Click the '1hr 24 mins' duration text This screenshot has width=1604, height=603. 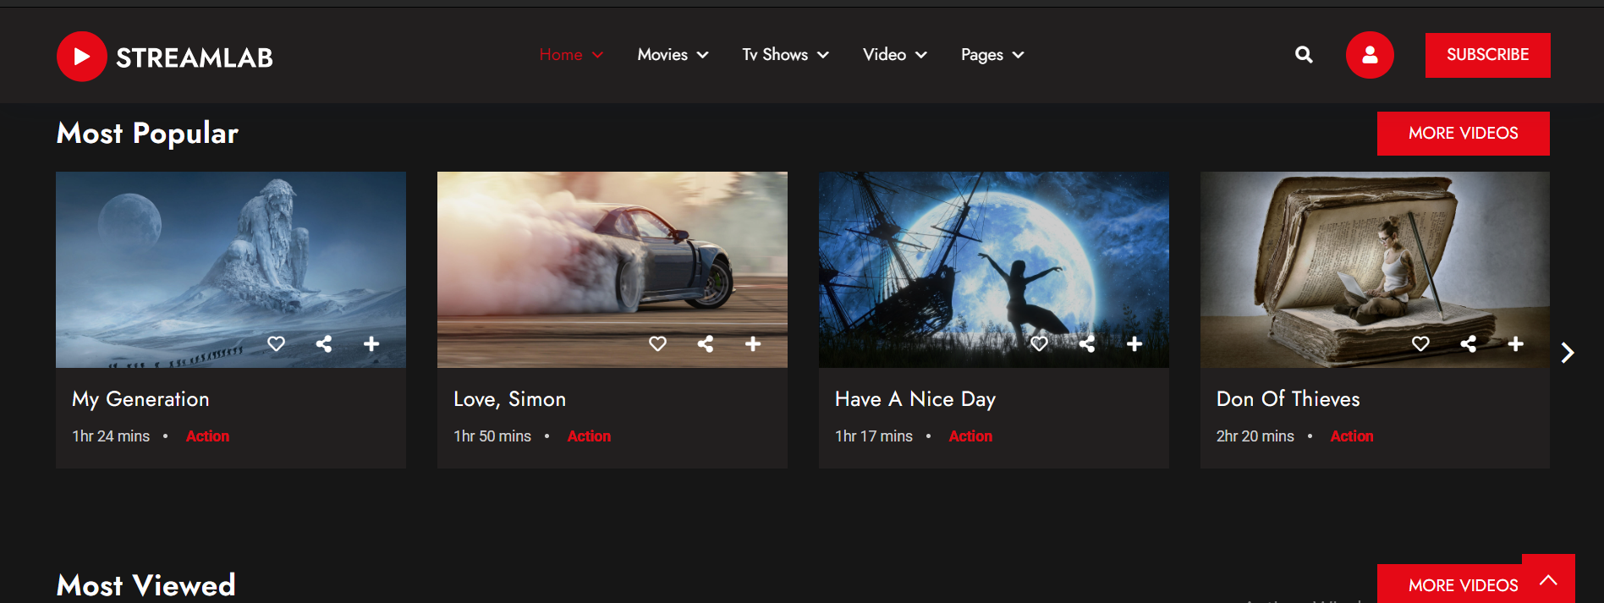(111, 436)
